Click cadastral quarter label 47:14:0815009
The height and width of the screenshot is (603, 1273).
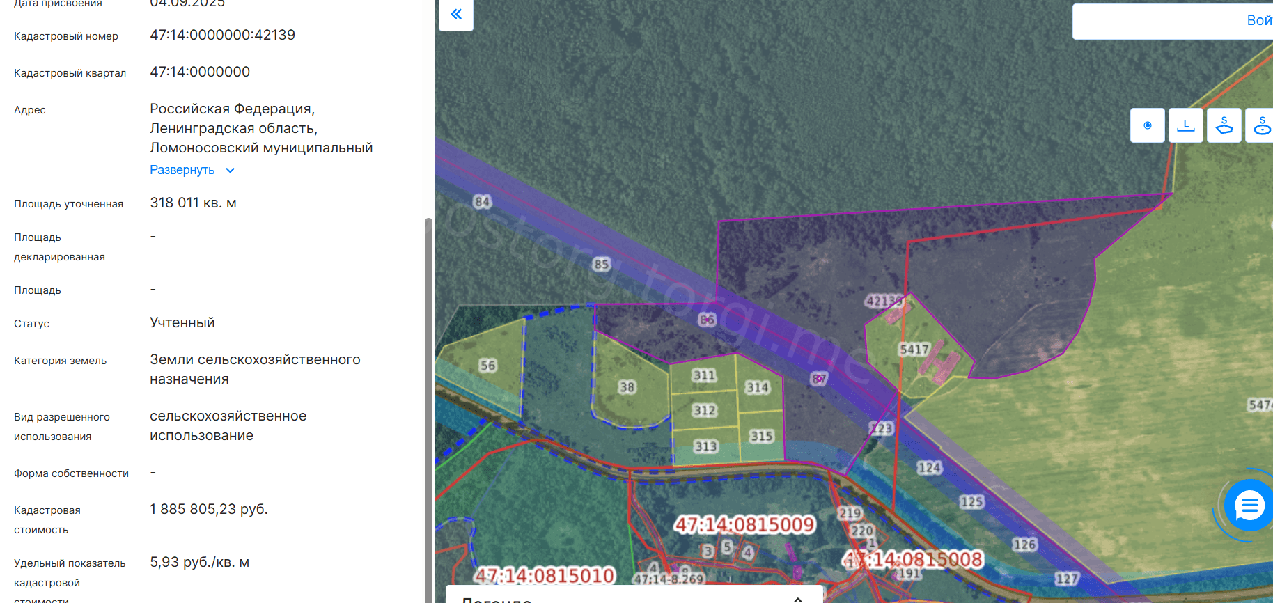point(744,524)
